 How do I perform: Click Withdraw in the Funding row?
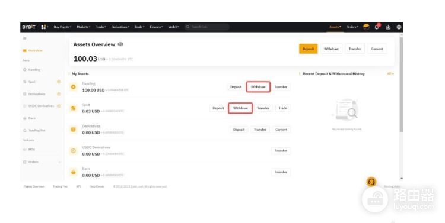pos(258,87)
